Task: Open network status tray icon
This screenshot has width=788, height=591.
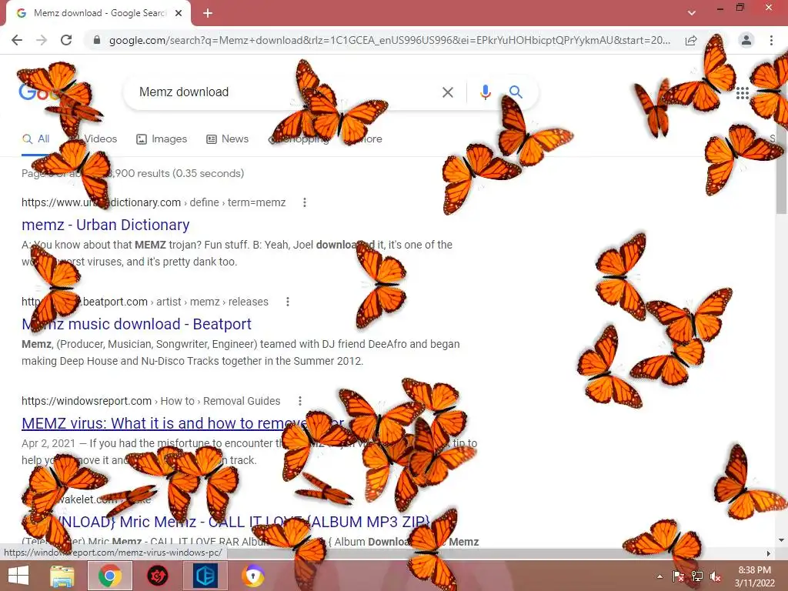Action: [697, 576]
